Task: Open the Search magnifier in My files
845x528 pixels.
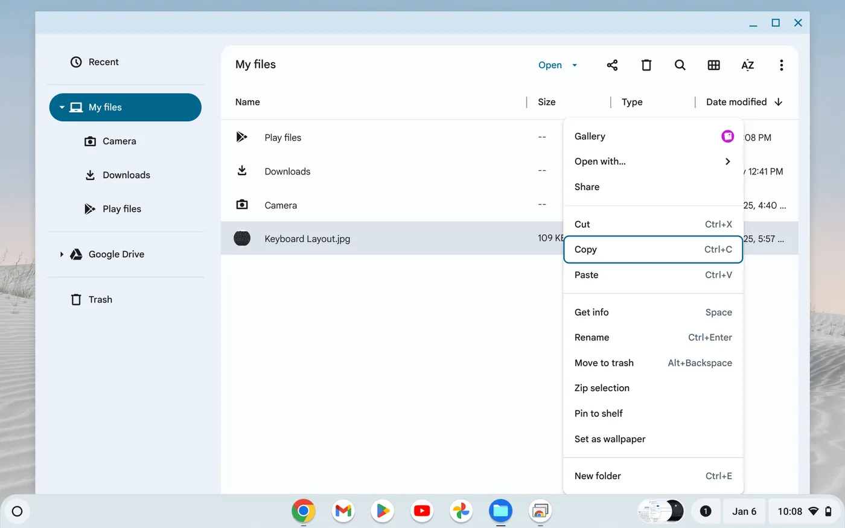Action: pos(680,65)
